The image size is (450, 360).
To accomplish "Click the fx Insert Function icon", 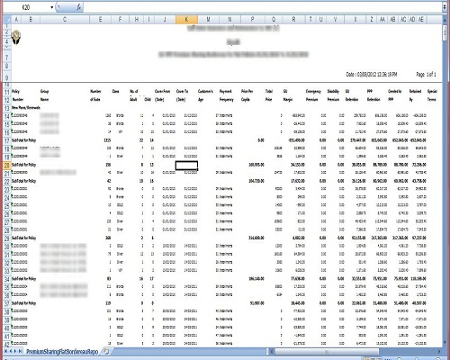I will 78,6.
